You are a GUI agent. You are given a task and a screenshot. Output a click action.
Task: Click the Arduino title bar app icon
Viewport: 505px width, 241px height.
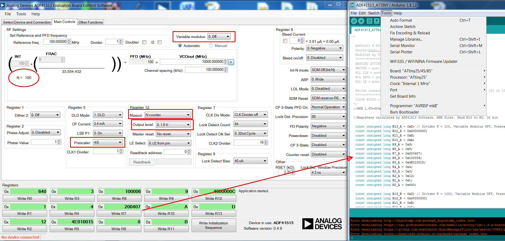pyautogui.click(x=352, y=5)
